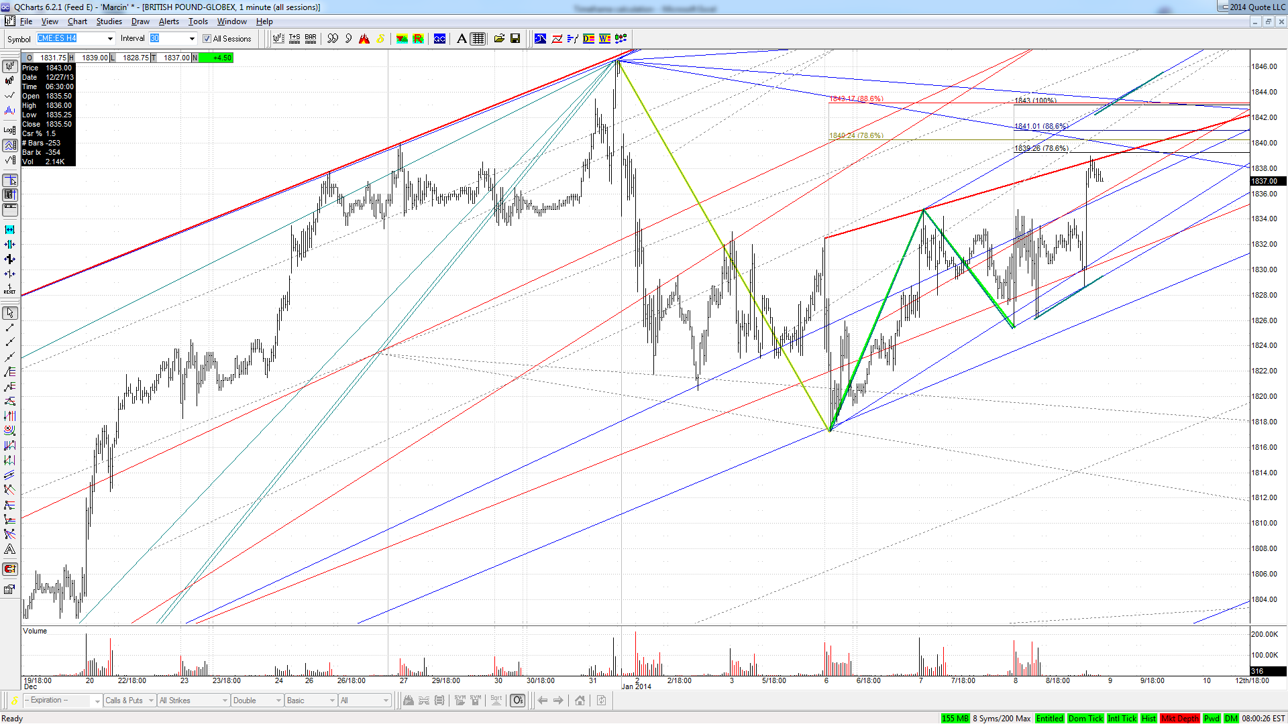The width and height of the screenshot is (1288, 724).
Task: Click the RESET zoom icon in sidebar
Action: click(9, 289)
